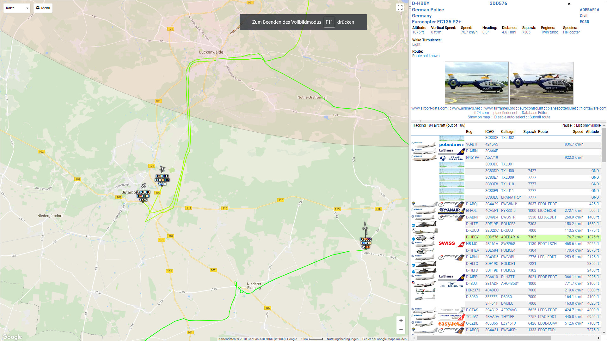Image resolution: width=607 pixels, height=341 pixels.
Task: Click the Turkish Airlines logo
Action: 451,317
